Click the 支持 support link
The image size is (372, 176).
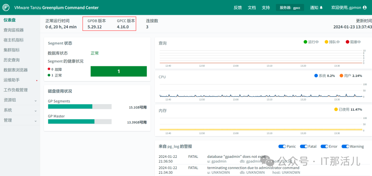tap(266, 7)
